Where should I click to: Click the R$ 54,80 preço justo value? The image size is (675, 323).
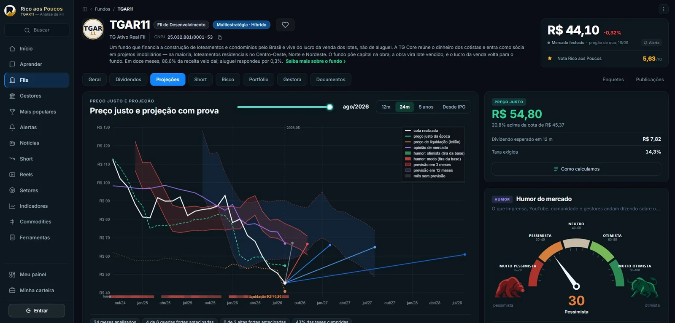pos(517,114)
